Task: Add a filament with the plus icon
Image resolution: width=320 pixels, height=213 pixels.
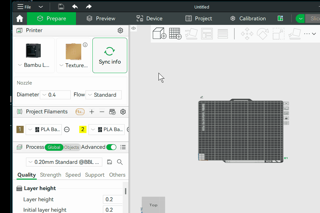Action: coord(92,112)
